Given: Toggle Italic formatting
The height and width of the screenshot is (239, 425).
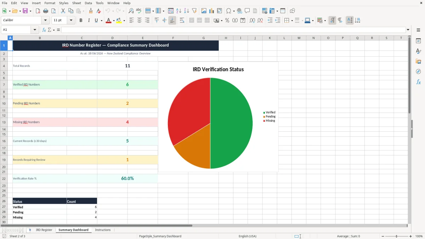Looking at the screenshot, I should [x=89, y=21].
